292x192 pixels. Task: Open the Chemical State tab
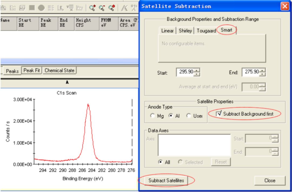point(59,71)
